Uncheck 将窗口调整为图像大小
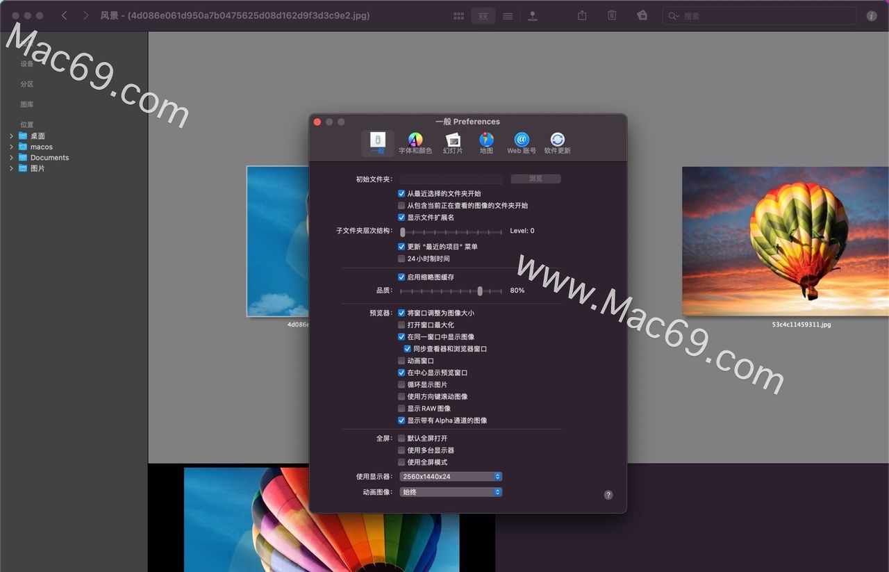 (x=401, y=313)
